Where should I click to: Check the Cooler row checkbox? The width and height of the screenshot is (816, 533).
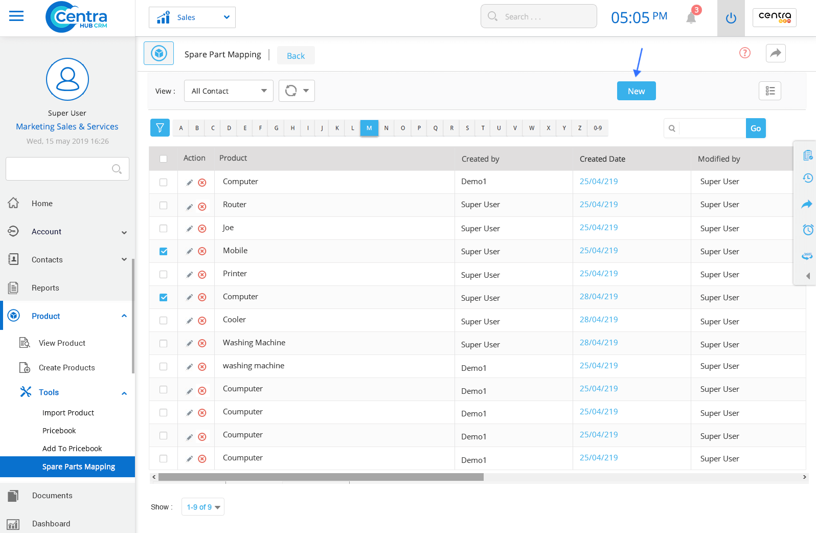[164, 320]
